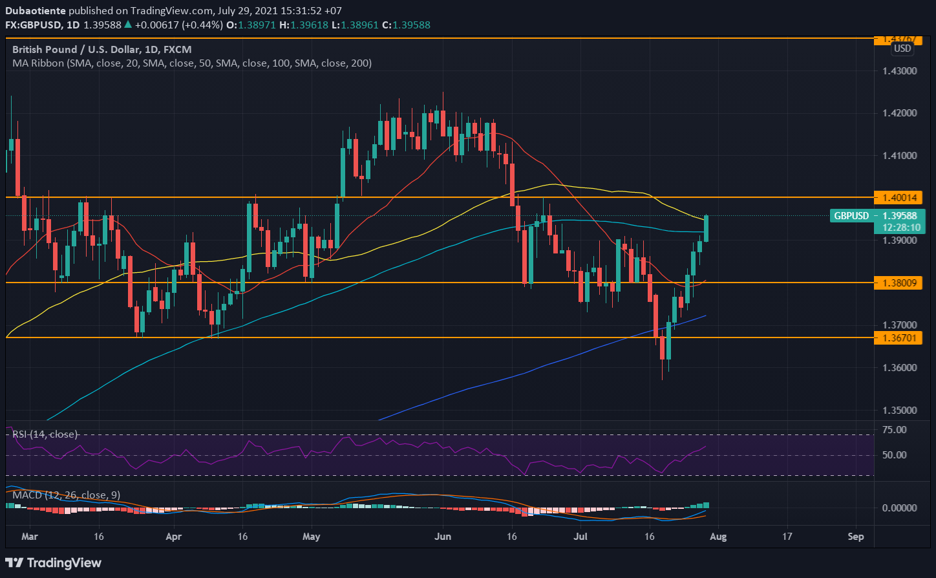Click the FX:GBPUSD symbol in header
Viewport: 936px width, 578px height.
tap(35, 25)
